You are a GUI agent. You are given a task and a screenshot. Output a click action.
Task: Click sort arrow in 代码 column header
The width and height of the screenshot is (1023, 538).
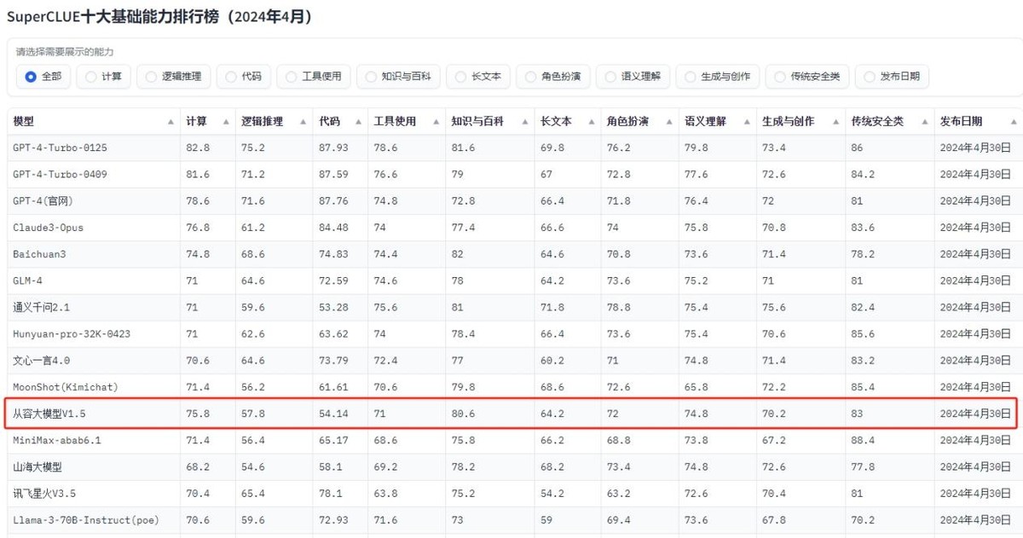359,122
